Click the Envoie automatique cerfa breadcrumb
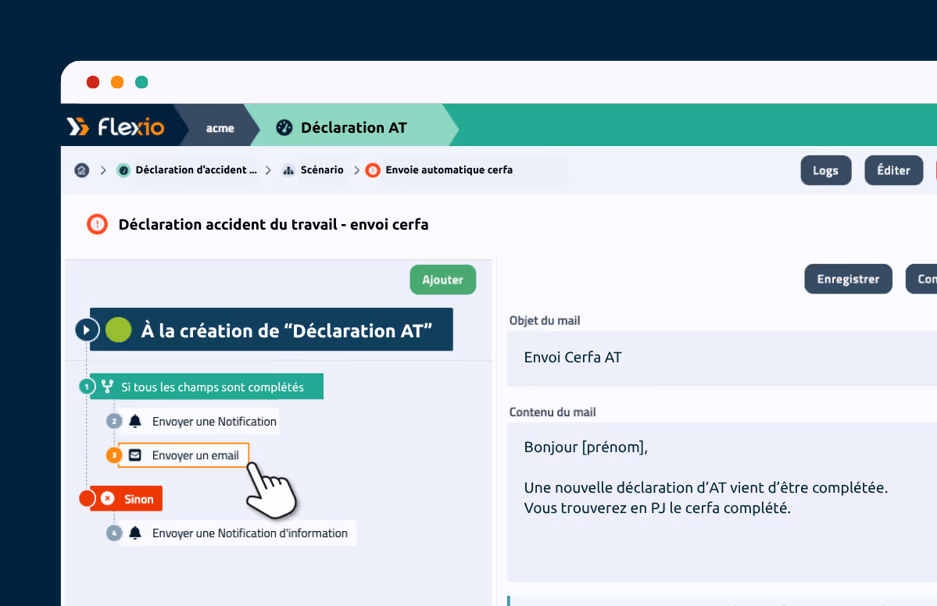Screen dimensions: 937x606 [x=449, y=170]
